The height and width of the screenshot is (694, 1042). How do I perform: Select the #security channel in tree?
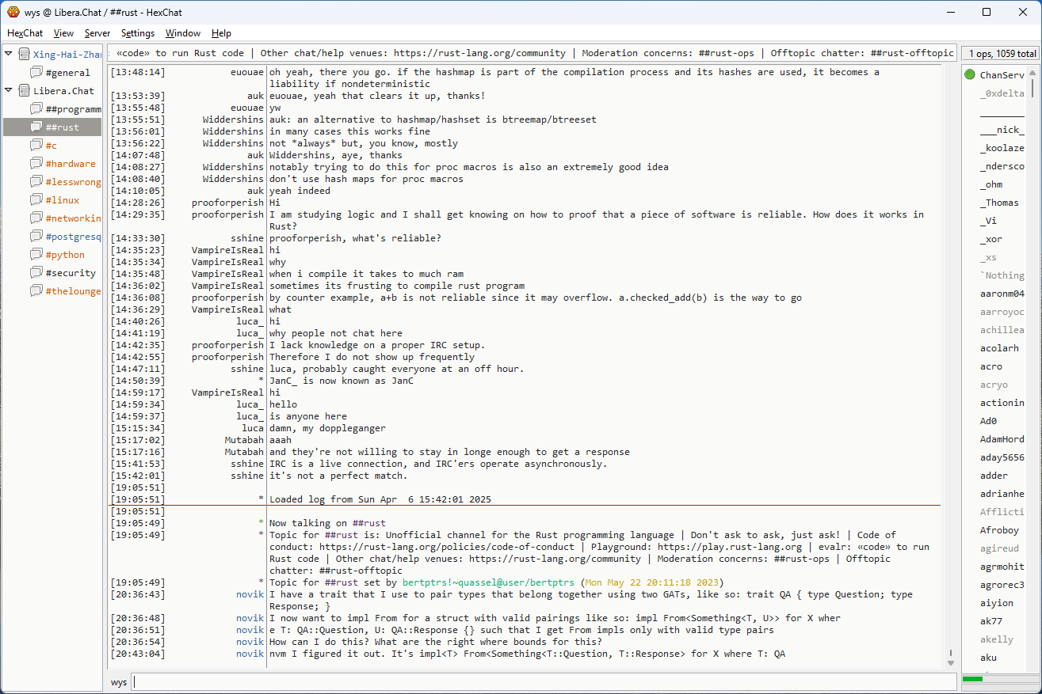tap(71, 273)
